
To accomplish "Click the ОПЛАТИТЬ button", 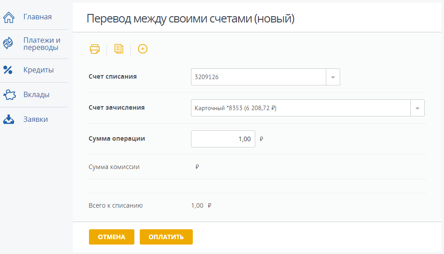I will click(x=166, y=237).
